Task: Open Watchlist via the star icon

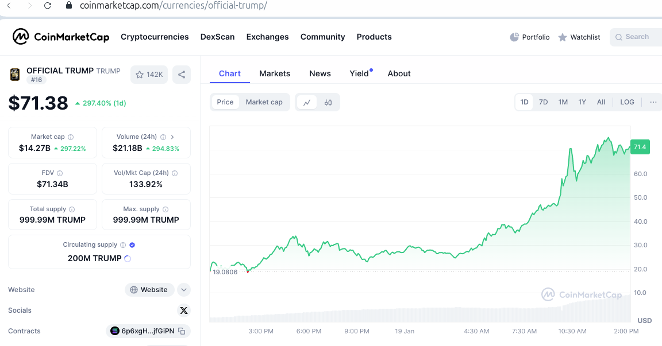Action: (563, 37)
